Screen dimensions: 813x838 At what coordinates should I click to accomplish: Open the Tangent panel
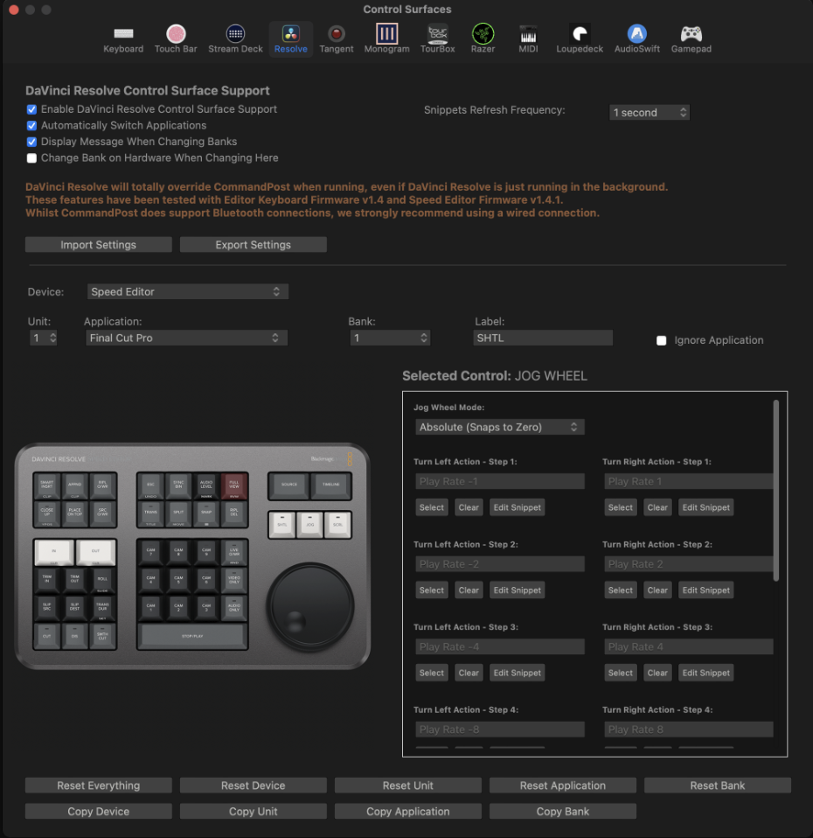(x=336, y=39)
